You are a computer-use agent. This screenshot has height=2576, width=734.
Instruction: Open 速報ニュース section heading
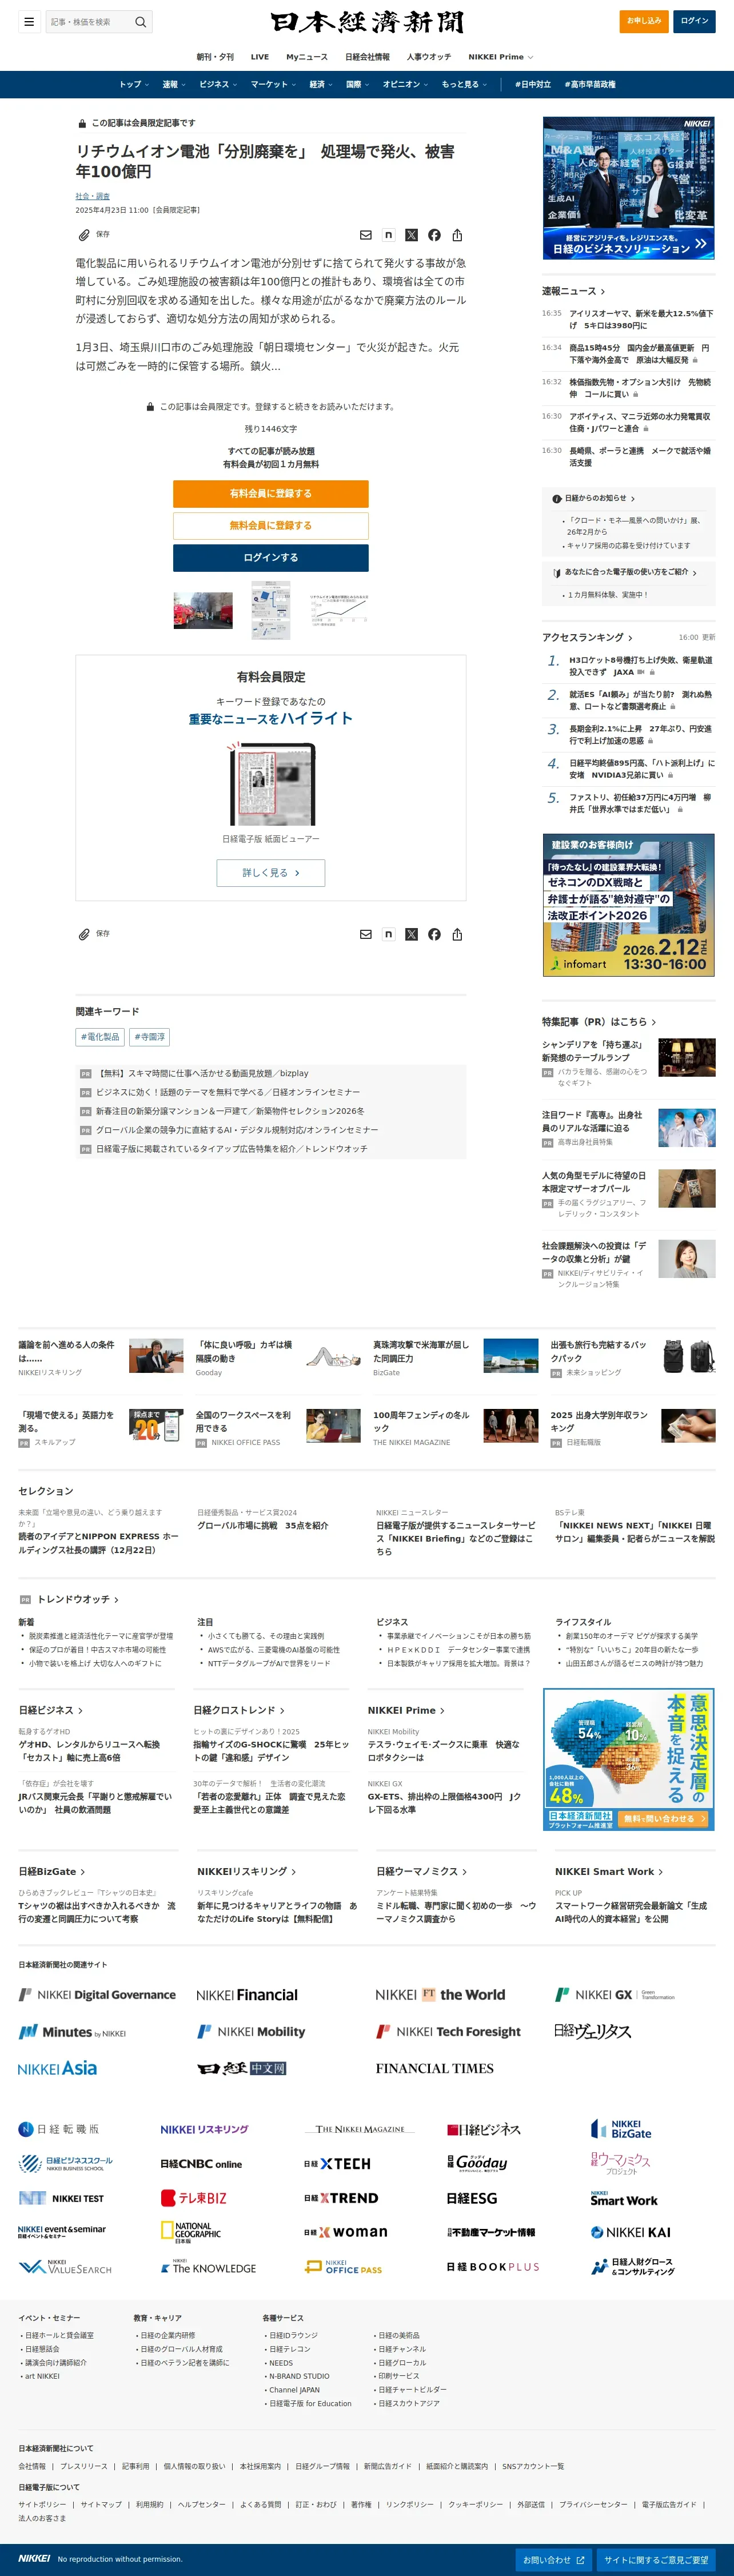[573, 291]
